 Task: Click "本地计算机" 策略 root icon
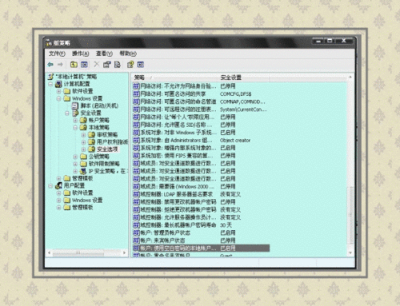click(x=50, y=77)
